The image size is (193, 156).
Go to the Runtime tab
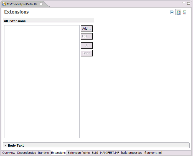tap(44, 153)
